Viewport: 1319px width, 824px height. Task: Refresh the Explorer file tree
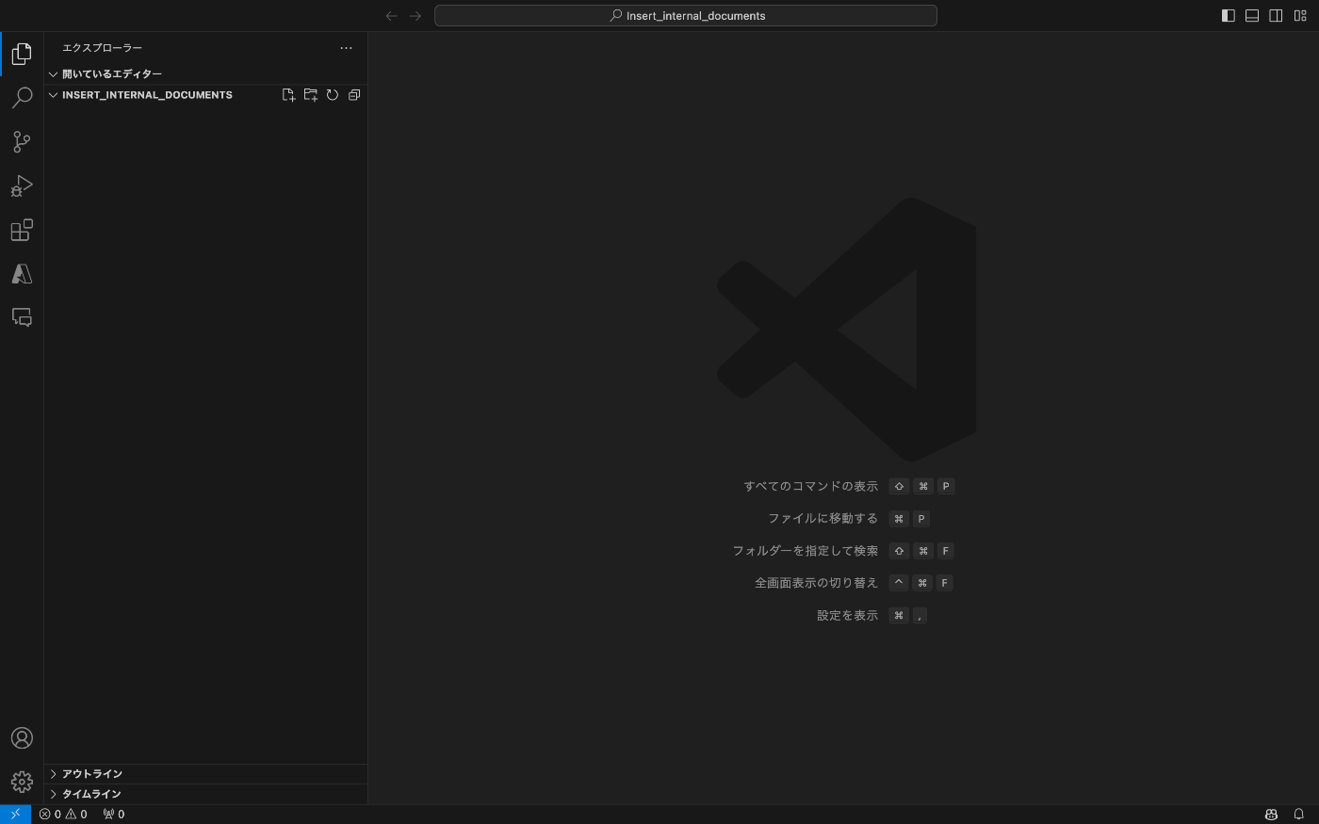pos(332,95)
